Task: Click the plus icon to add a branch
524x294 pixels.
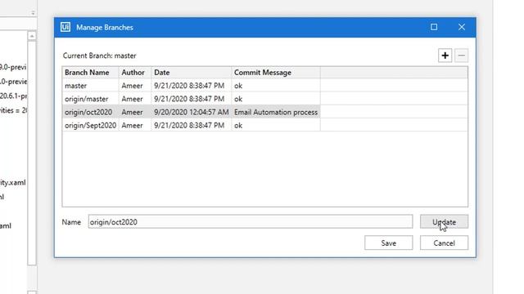Action: point(445,56)
